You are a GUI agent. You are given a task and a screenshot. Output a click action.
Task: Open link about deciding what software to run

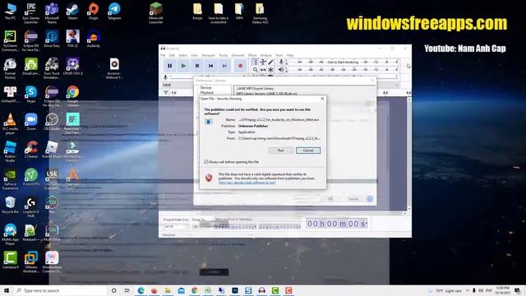(247, 183)
